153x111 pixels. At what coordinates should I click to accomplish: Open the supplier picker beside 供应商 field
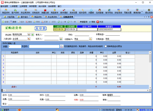click(x=29, y=35)
